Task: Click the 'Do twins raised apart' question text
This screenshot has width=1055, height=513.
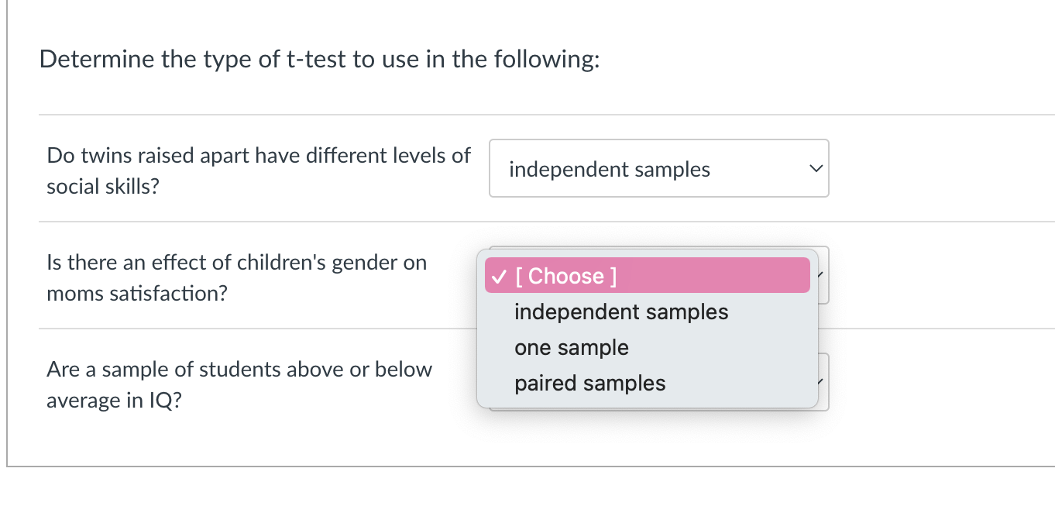Action: point(259,156)
